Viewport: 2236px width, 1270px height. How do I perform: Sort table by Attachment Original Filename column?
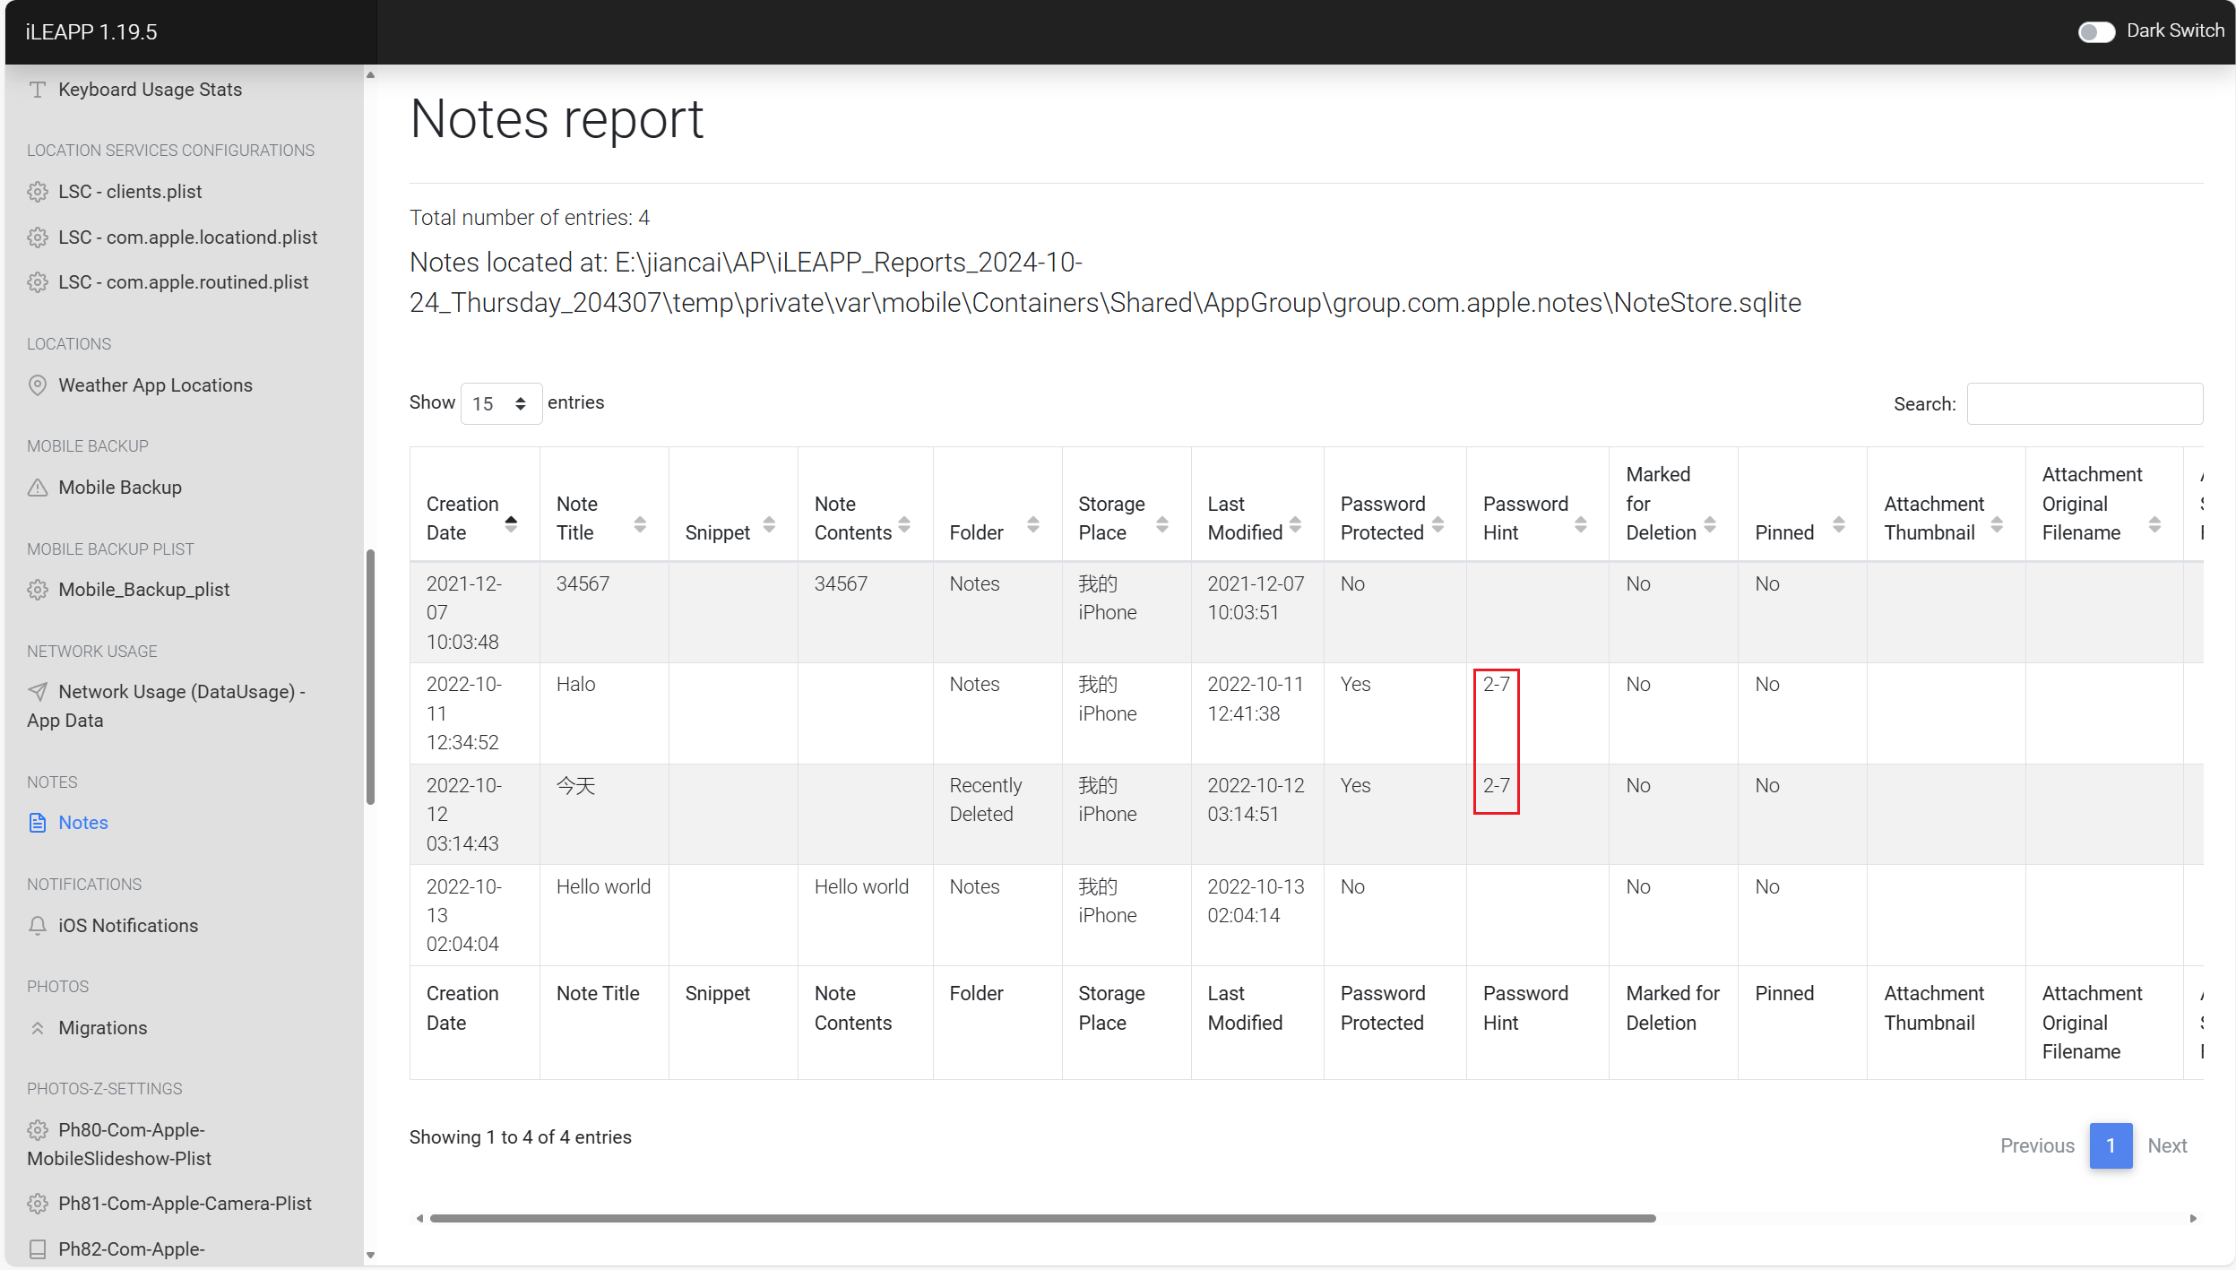pyautogui.click(x=2104, y=505)
